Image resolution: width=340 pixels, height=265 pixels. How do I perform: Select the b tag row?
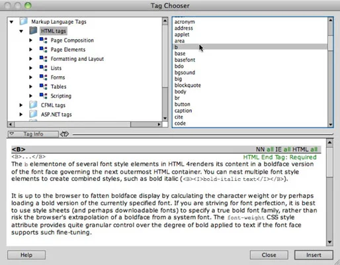click(250, 47)
